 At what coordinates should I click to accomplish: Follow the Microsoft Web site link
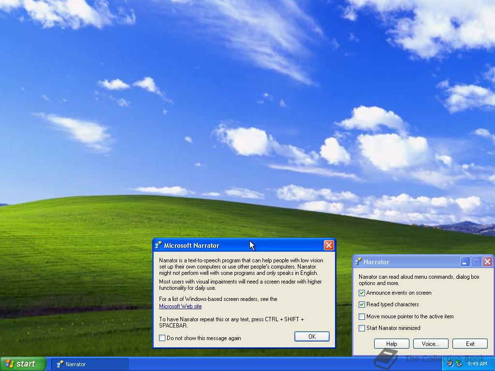pos(180,306)
